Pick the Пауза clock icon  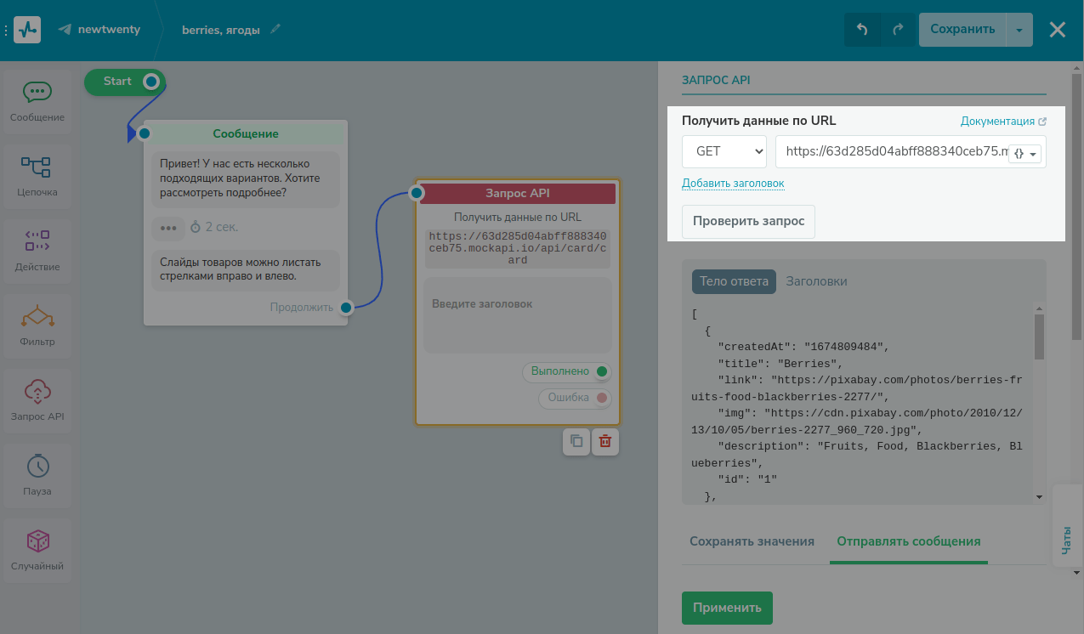37,466
